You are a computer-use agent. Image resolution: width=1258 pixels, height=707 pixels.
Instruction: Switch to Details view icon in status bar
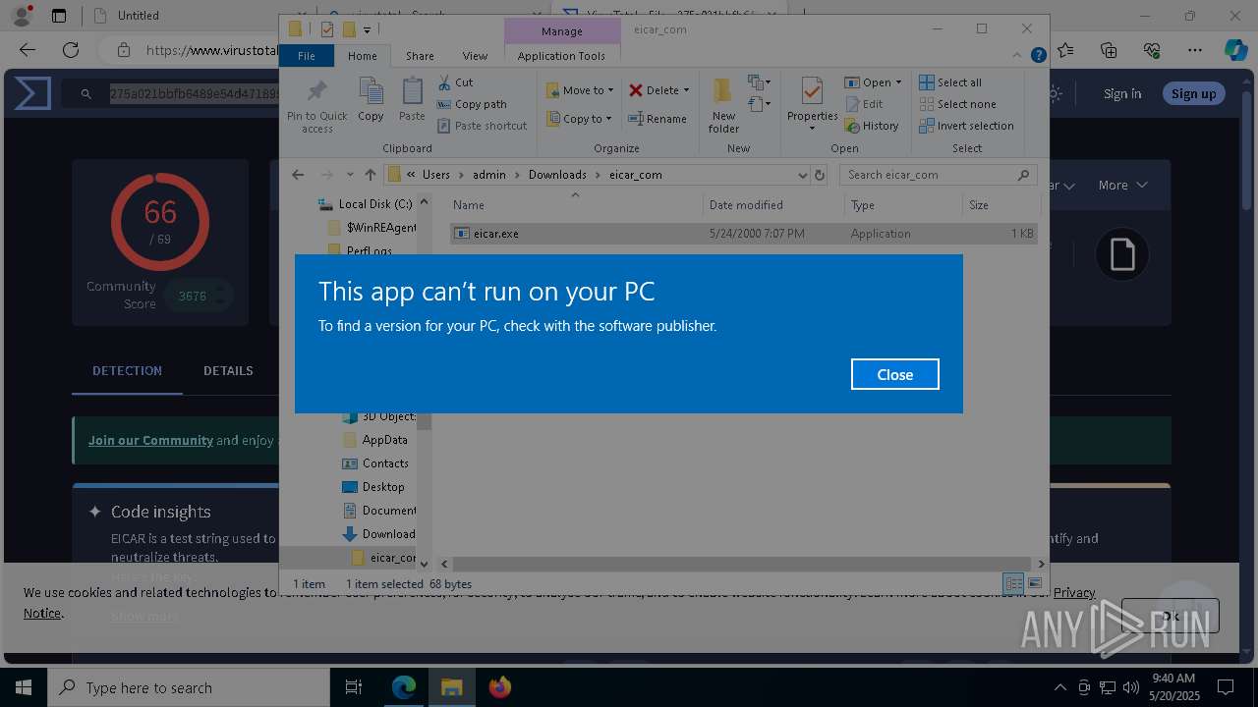tap(1013, 583)
